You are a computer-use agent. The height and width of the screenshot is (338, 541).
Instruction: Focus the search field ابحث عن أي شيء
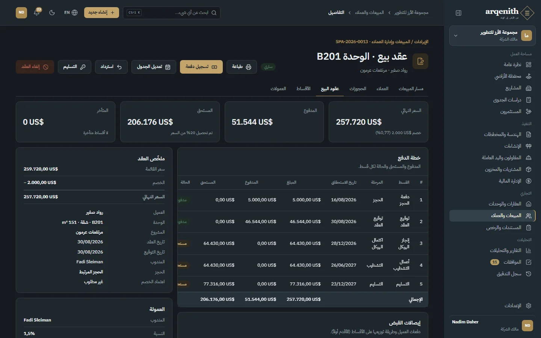click(x=171, y=12)
